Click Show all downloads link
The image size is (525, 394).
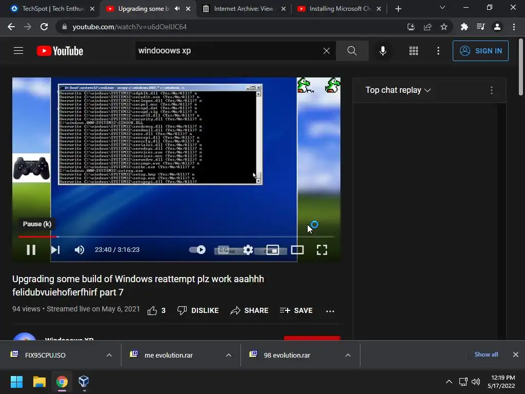pyautogui.click(x=486, y=354)
